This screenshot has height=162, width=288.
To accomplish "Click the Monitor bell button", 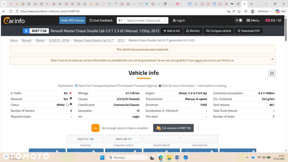I will pyautogui.click(x=193, y=31).
